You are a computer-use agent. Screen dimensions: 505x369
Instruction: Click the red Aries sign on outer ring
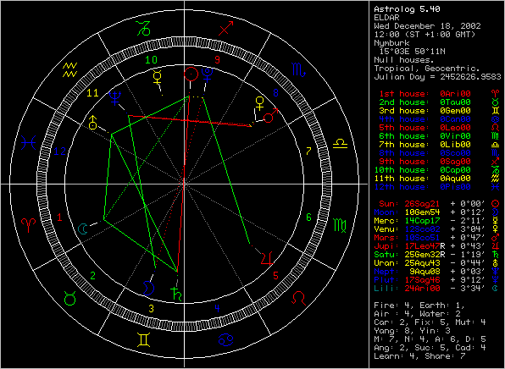[29, 225]
